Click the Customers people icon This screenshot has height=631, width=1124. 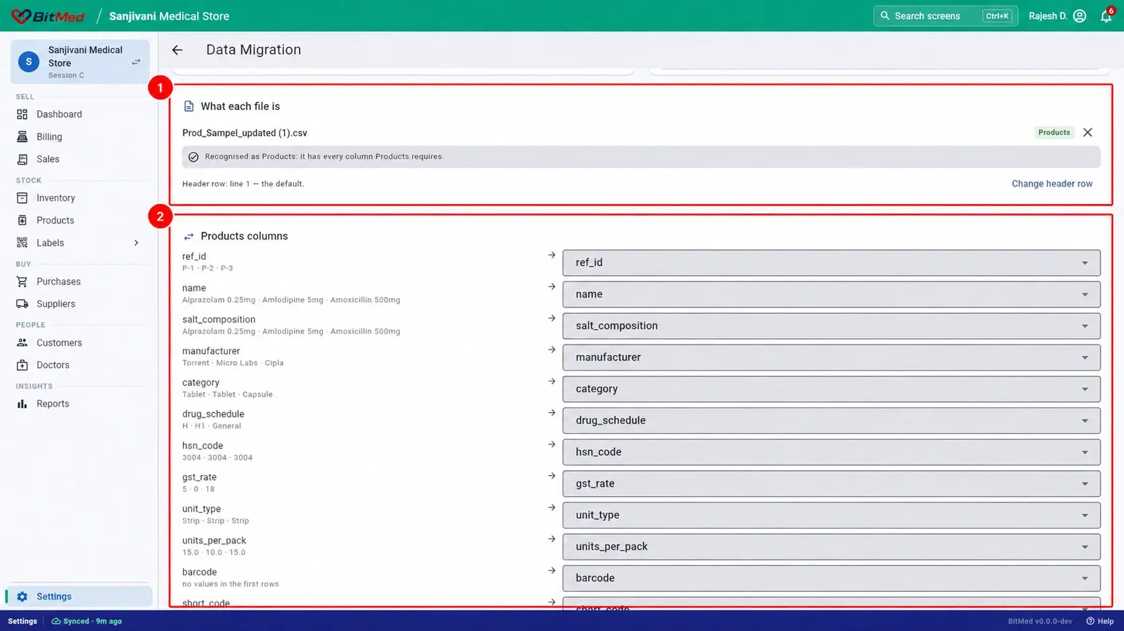(22, 343)
